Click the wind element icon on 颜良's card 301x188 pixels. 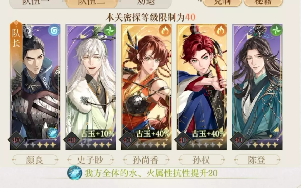point(54,30)
